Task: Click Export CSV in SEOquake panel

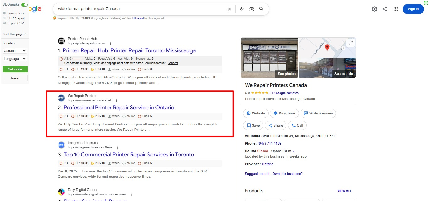Action: (x=15, y=23)
